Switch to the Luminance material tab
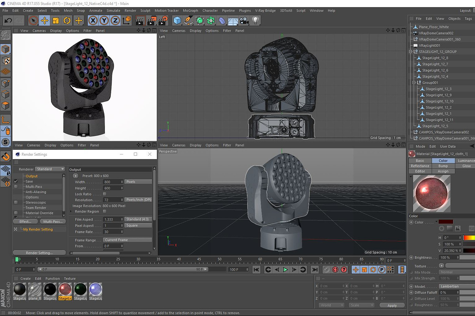 pyautogui.click(x=465, y=161)
